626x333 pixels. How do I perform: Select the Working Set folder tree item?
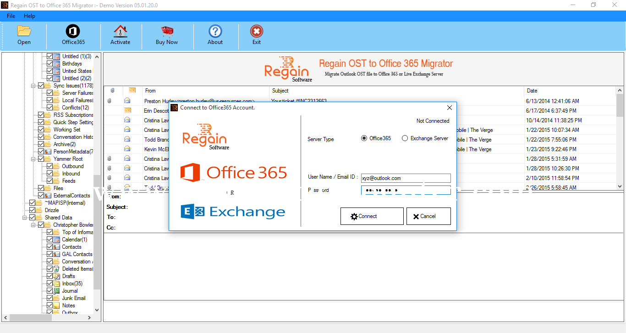67,130
